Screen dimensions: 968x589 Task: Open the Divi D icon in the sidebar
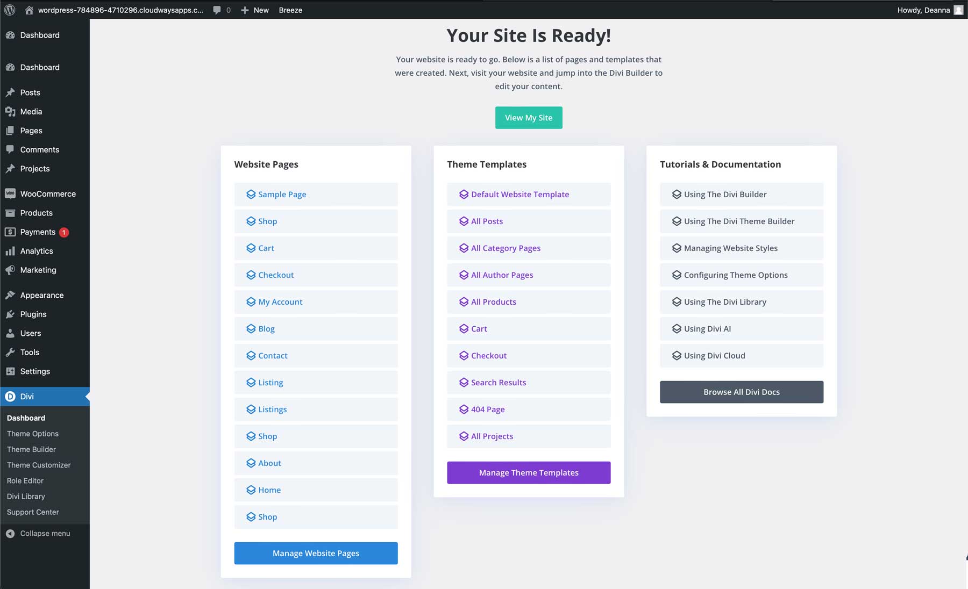pyautogui.click(x=11, y=397)
